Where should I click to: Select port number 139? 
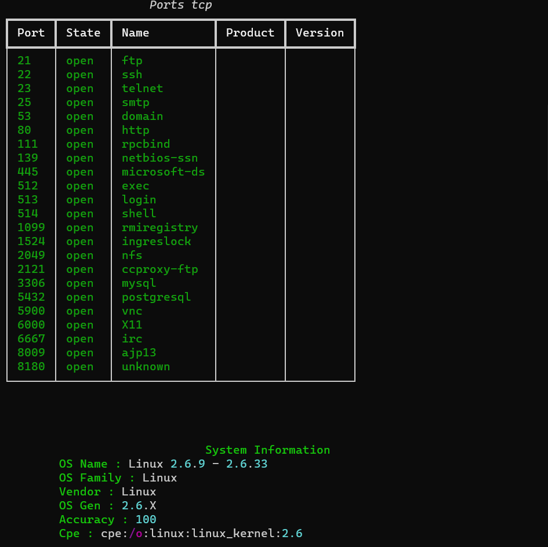click(x=28, y=158)
